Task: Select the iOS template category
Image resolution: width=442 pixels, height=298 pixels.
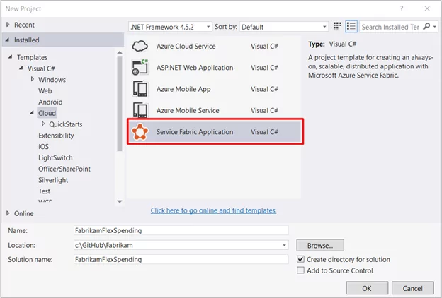Action: pyautogui.click(x=44, y=146)
